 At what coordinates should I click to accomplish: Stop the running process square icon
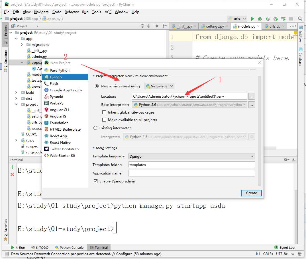pyautogui.click(x=291, y=19)
